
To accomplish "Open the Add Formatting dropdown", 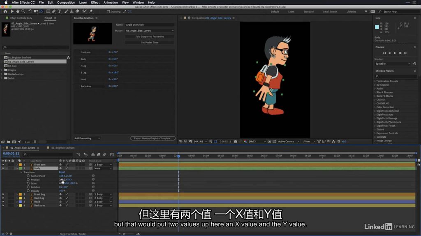I will click(x=87, y=138).
